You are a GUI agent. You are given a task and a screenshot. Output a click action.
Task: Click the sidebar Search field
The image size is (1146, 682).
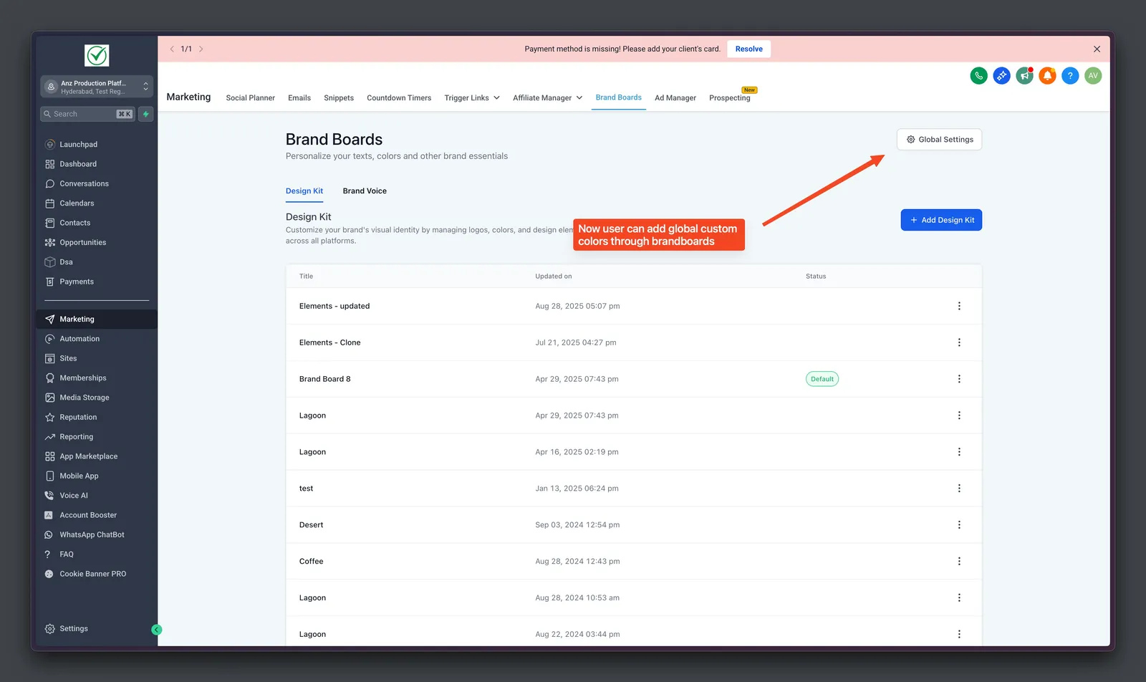click(87, 114)
